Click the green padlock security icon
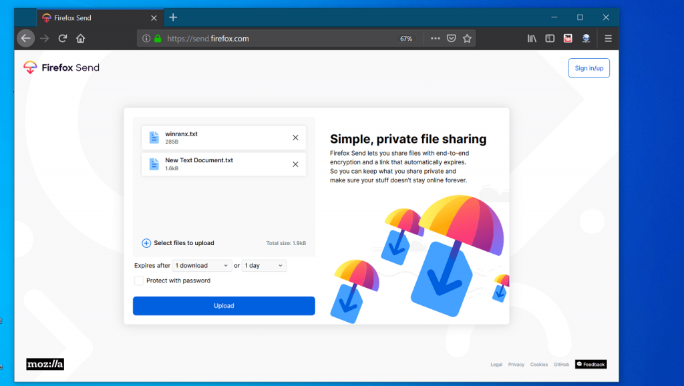This screenshot has width=684, height=386. coord(158,38)
